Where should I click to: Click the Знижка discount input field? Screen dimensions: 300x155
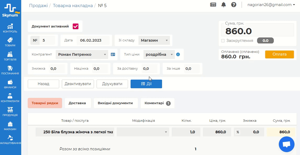(57, 69)
